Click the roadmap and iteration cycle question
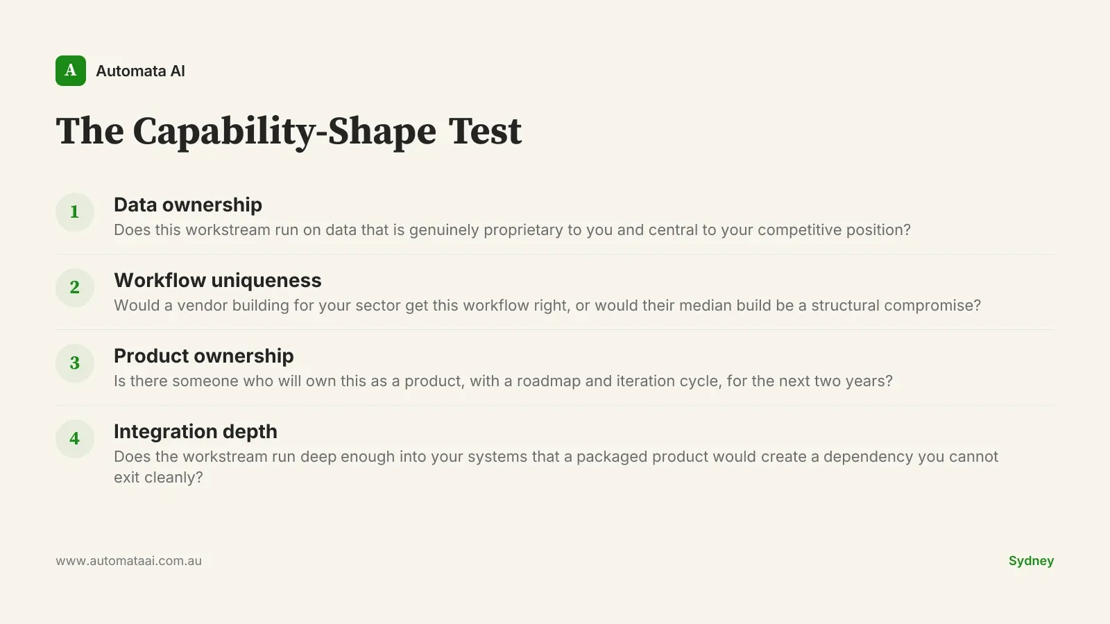This screenshot has height=624, width=1110. click(x=503, y=381)
